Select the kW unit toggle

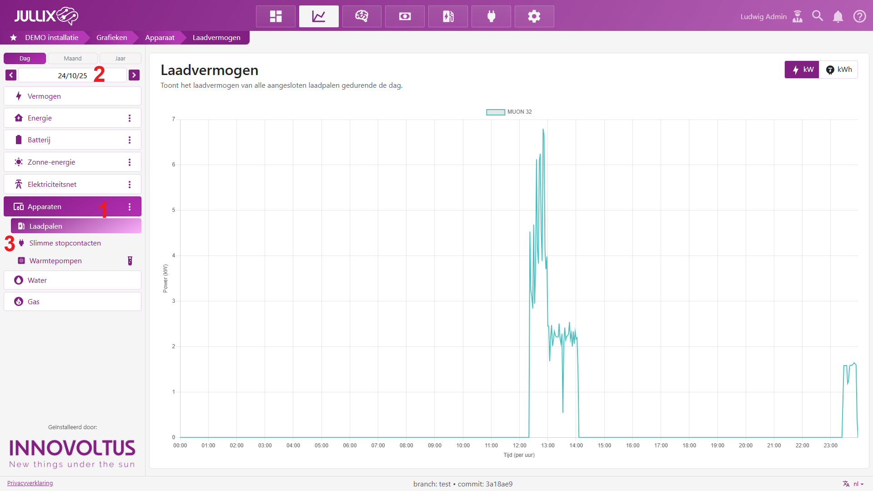tap(802, 70)
